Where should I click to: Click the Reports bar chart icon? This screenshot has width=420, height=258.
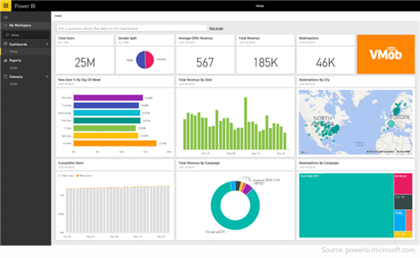5,60
